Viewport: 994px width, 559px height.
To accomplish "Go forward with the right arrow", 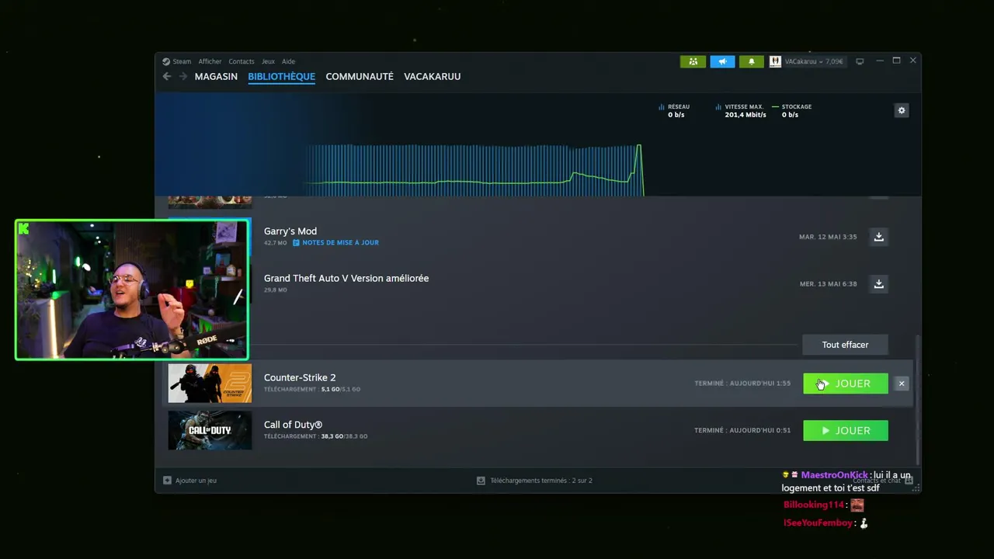I will (x=183, y=76).
